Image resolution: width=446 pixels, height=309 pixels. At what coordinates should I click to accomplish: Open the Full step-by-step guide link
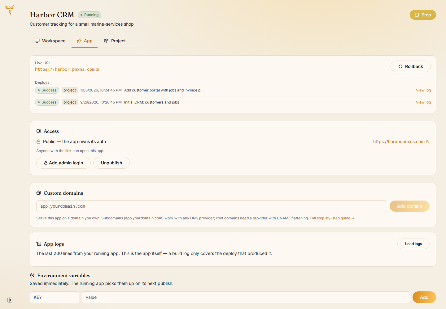332,218
